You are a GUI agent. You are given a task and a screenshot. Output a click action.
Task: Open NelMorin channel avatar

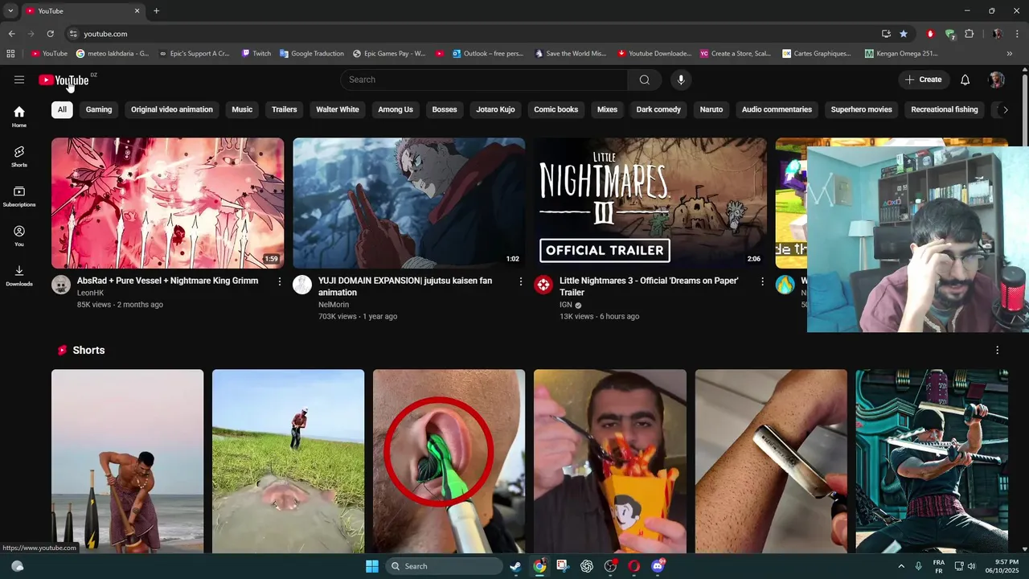click(302, 285)
